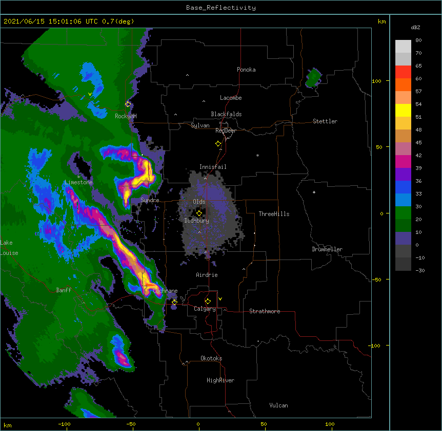Click the Lake Louise label
The image size is (442, 431).
9,248
